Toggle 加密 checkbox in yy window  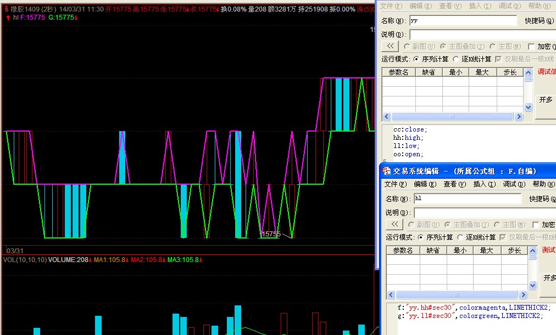(531, 47)
